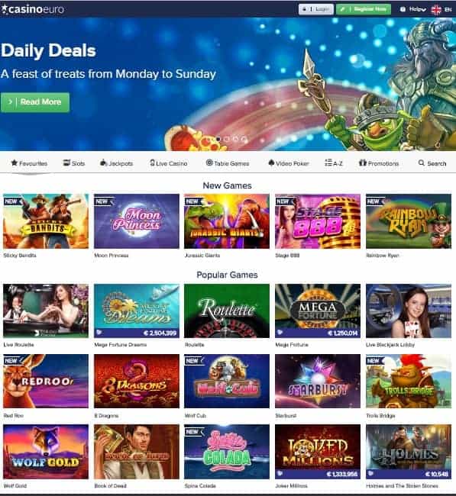This screenshot has height=496, width=456.
Task: Open the UK flag language selector
Action: click(436, 10)
